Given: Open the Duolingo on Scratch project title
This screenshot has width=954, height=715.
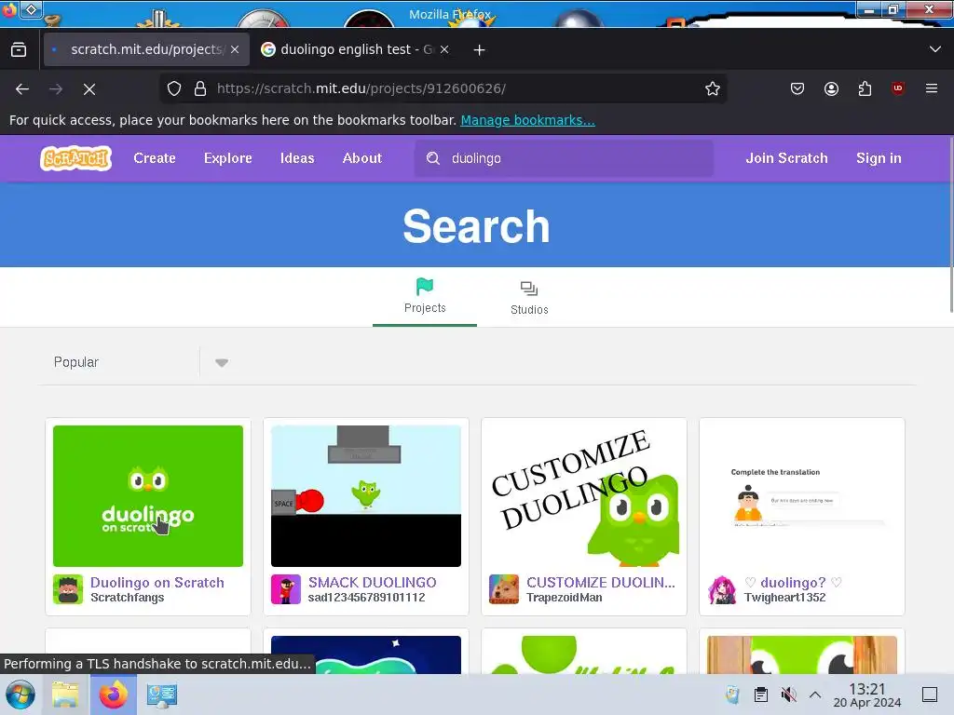Looking at the screenshot, I should tap(157, 583).
